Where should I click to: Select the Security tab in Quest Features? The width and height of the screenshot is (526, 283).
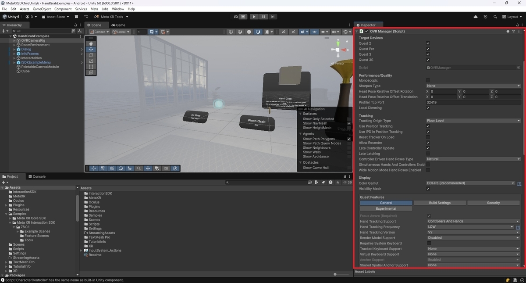click(493, 203)
